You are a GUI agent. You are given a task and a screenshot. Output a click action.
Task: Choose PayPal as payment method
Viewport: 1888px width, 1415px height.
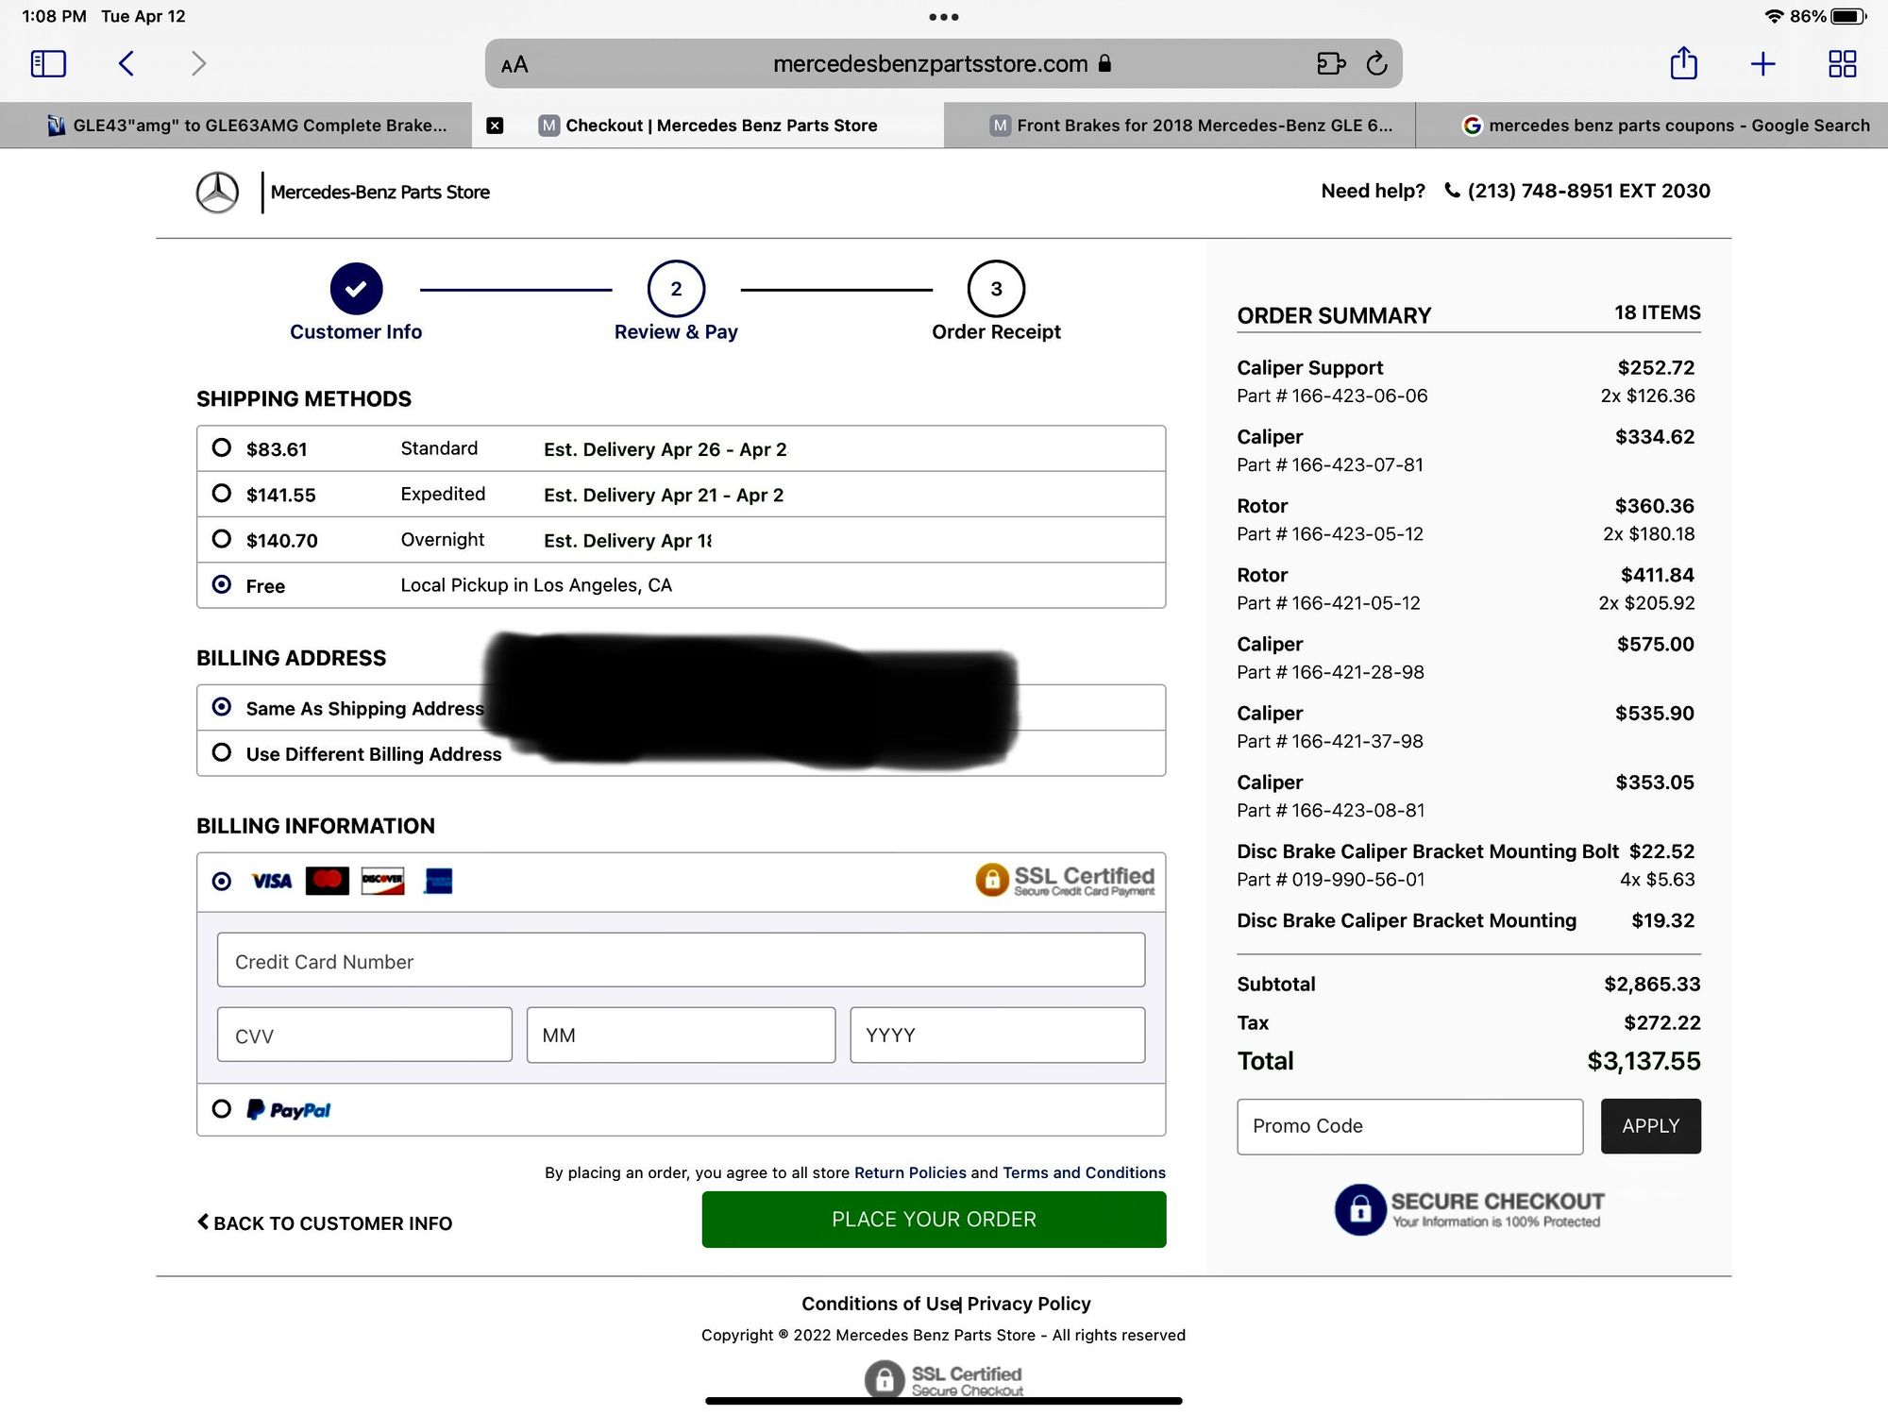222,1108
